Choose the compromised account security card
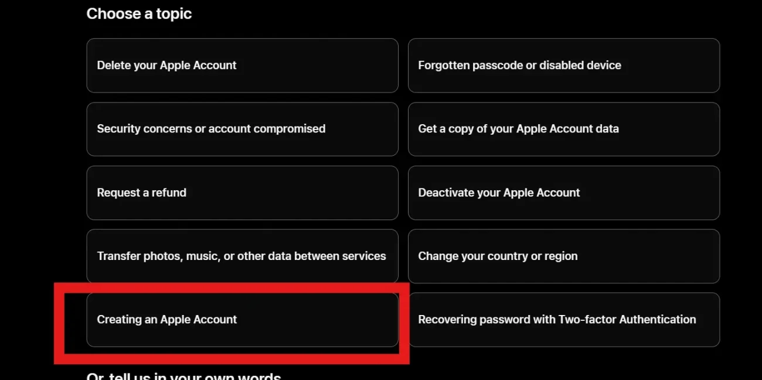The width and height of the screenshot is (762, 380). tap(242, 129)
